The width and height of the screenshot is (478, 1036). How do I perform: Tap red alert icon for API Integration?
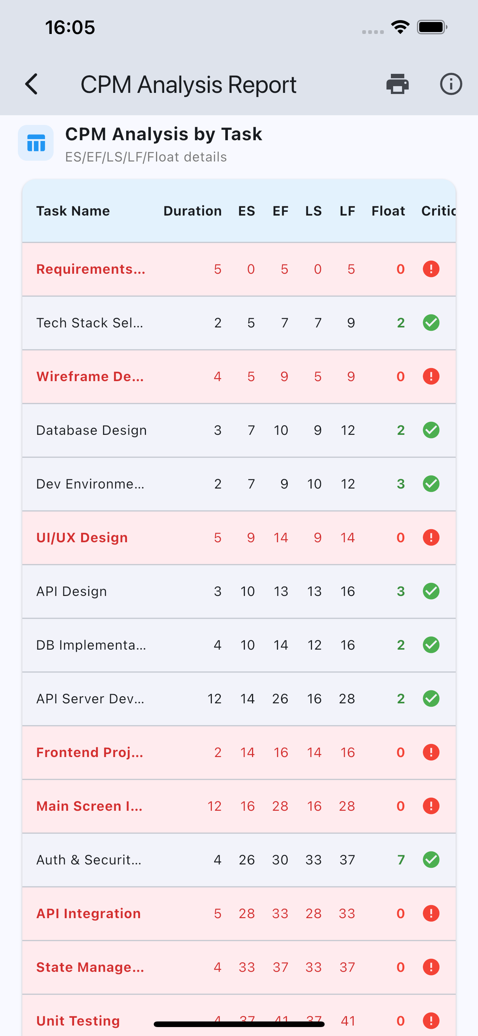coord(431,913)
